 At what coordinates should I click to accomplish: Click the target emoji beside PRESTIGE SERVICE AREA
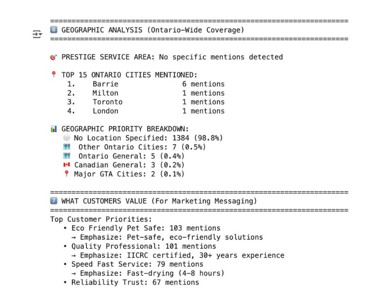(x=53, y=57)
